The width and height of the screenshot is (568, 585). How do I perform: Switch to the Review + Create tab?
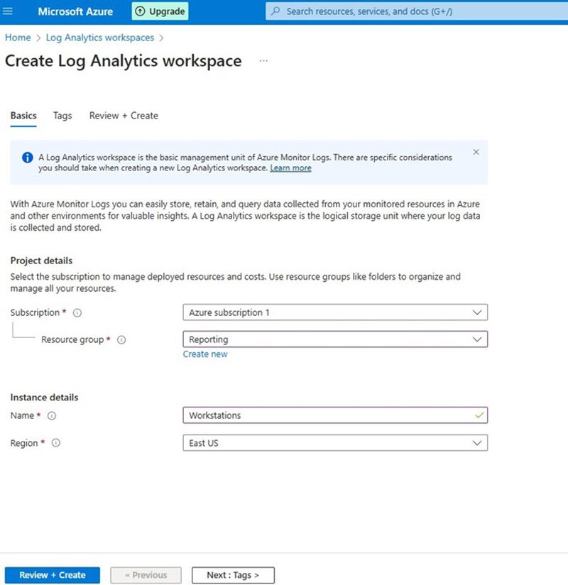pos(124,116)
